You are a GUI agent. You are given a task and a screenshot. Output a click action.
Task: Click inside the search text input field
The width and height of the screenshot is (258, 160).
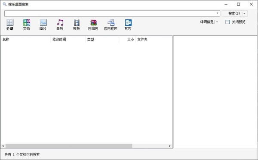[x=110, y=13]
